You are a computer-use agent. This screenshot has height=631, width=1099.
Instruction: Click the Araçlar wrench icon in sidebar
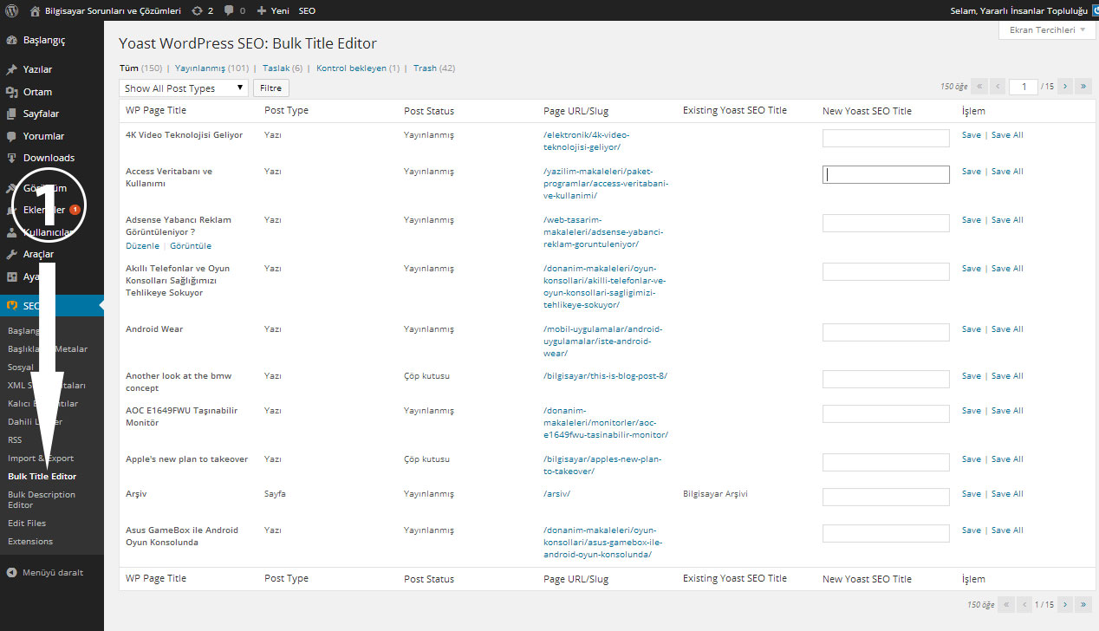tap(11, 254)
